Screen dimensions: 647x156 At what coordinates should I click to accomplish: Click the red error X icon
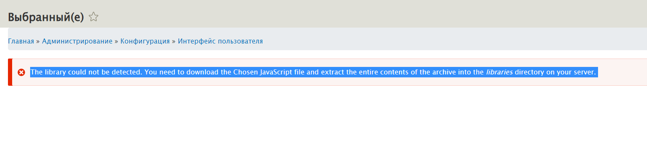coord(21,72)
